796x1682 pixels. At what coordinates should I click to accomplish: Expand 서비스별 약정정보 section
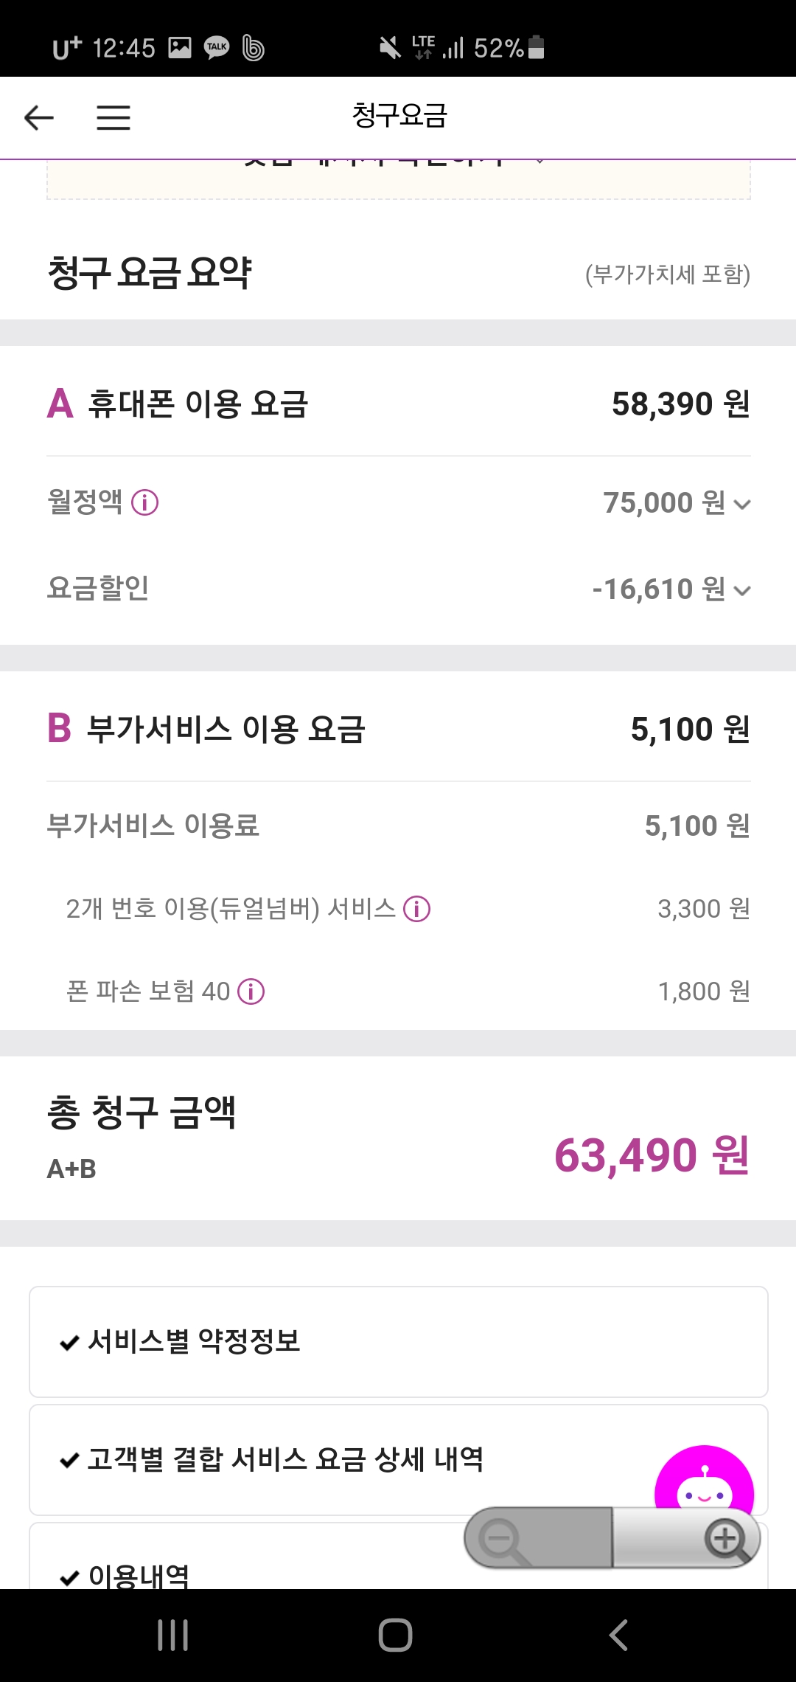pyautogui.click(x=398, y=1342)
